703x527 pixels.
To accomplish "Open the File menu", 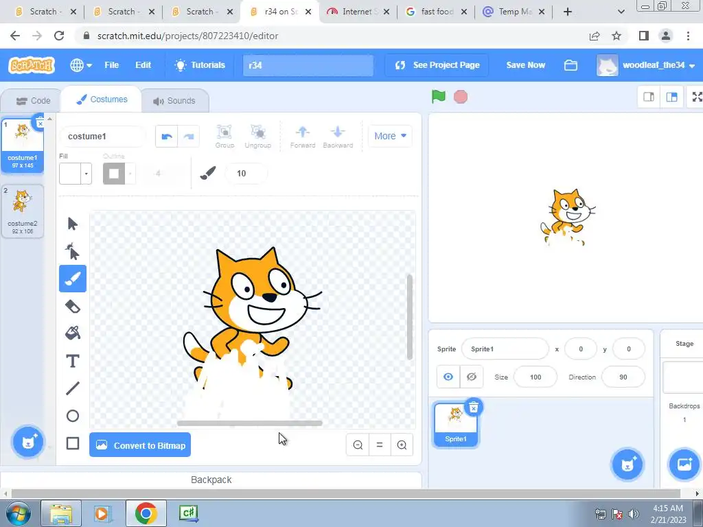I will click(x=112, y=65).
